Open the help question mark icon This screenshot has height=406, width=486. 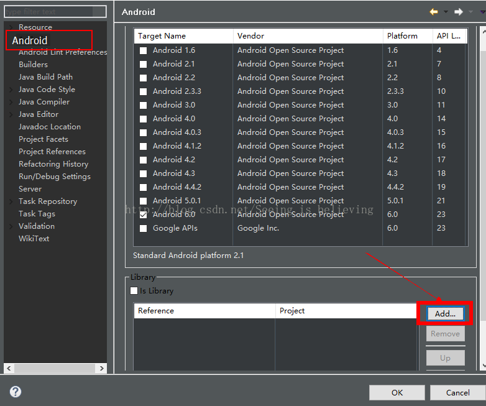point(16,392)
